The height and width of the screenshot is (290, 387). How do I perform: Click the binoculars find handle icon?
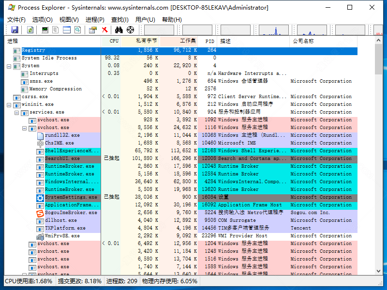119,30
